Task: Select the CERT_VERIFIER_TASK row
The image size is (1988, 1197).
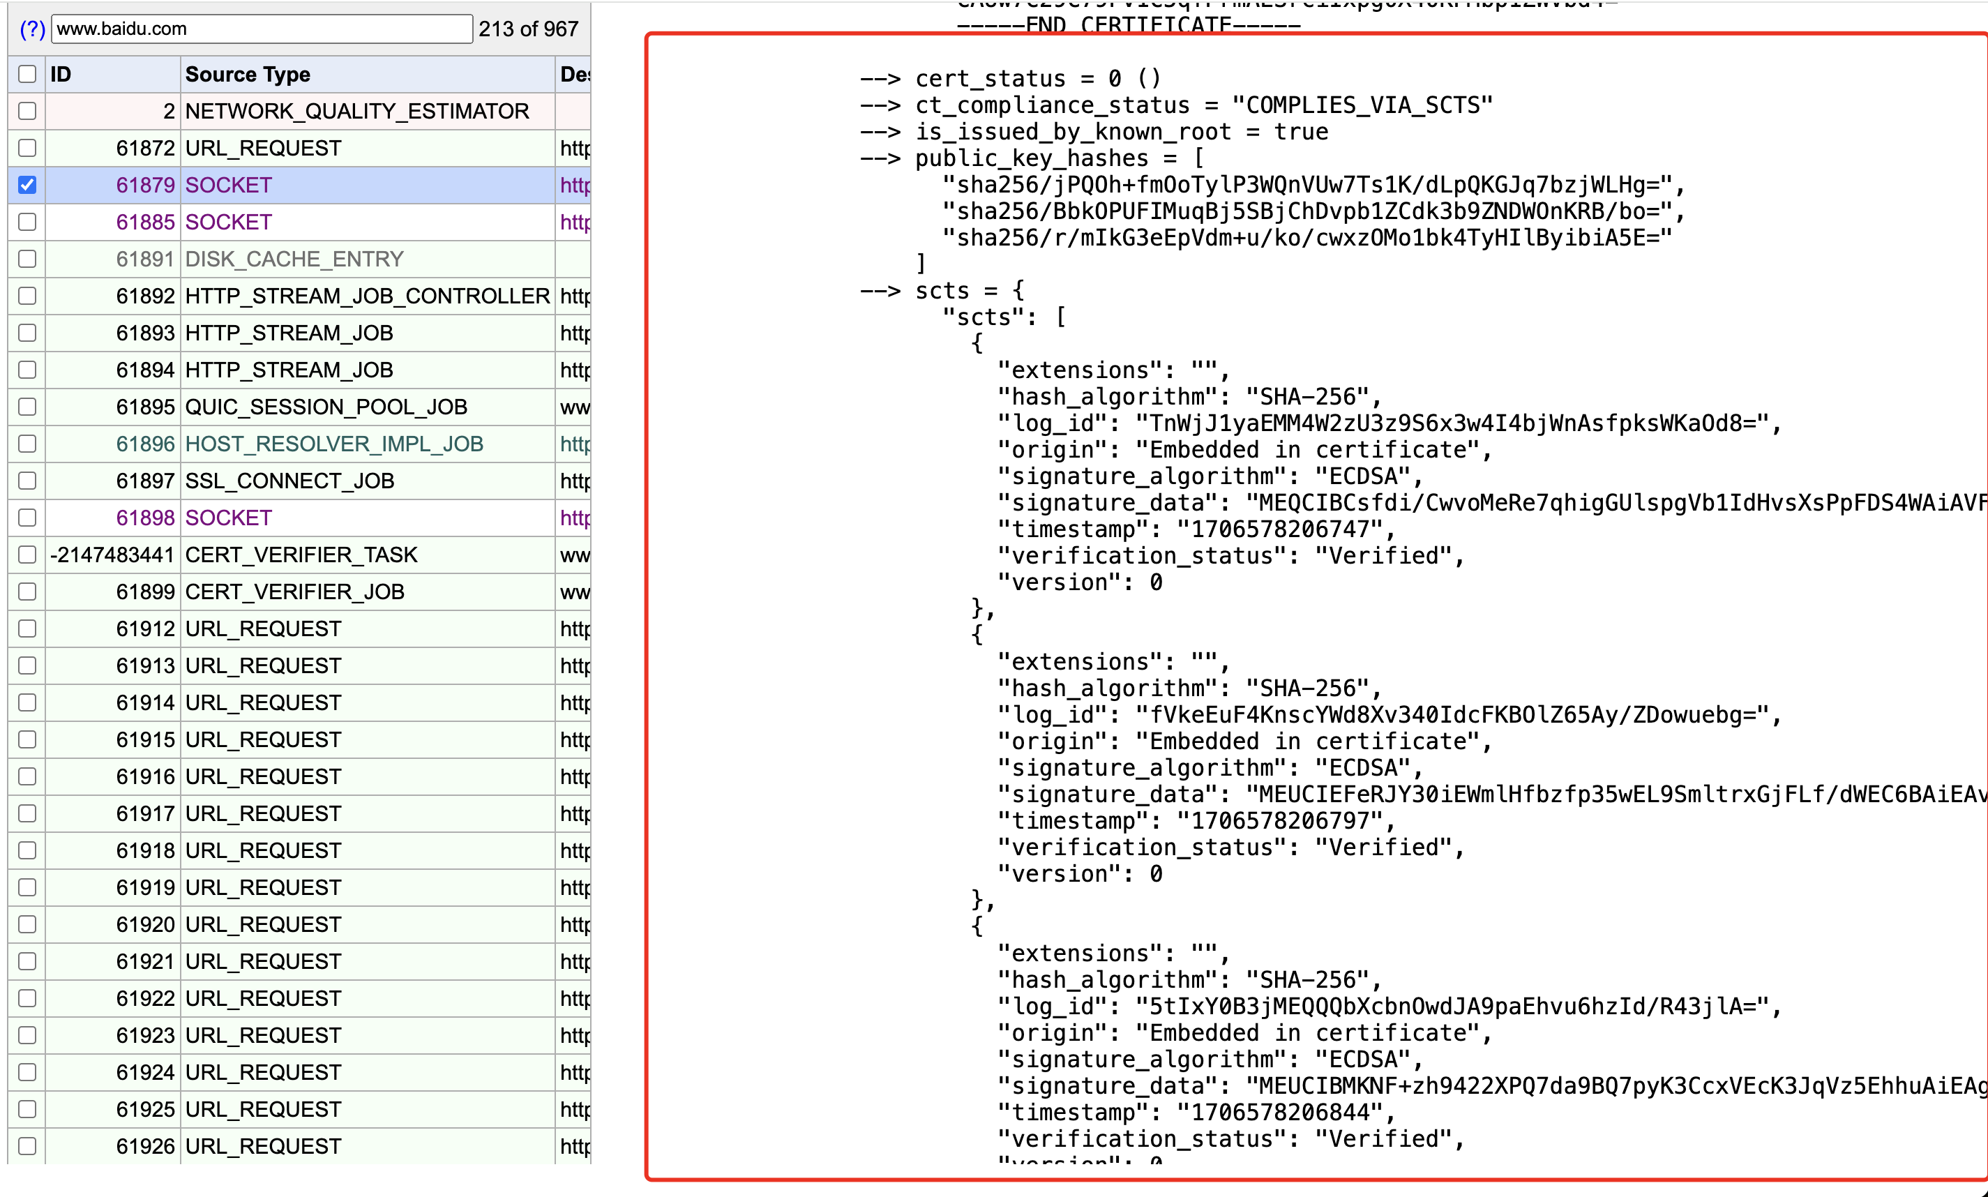Action: click(x=301, y=555)
